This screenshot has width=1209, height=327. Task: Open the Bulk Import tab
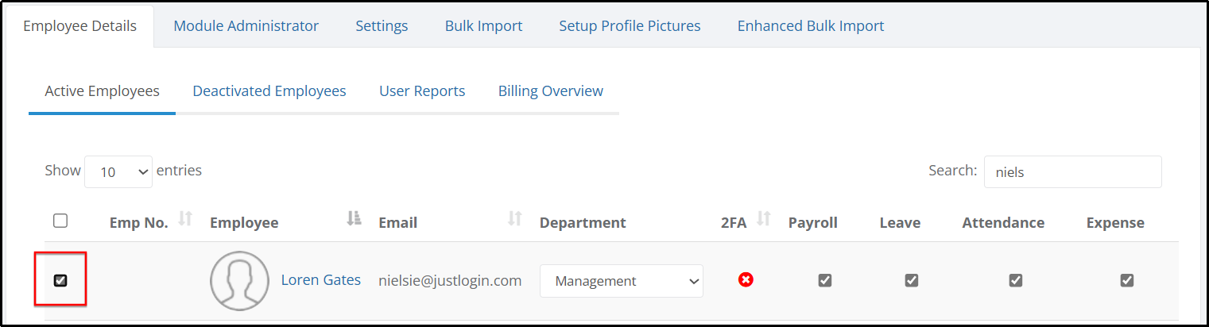tap(484, 26)
